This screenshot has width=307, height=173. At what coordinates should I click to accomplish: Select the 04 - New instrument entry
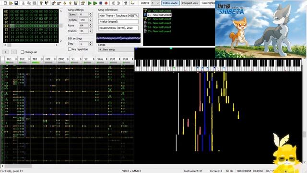[159, 27]
